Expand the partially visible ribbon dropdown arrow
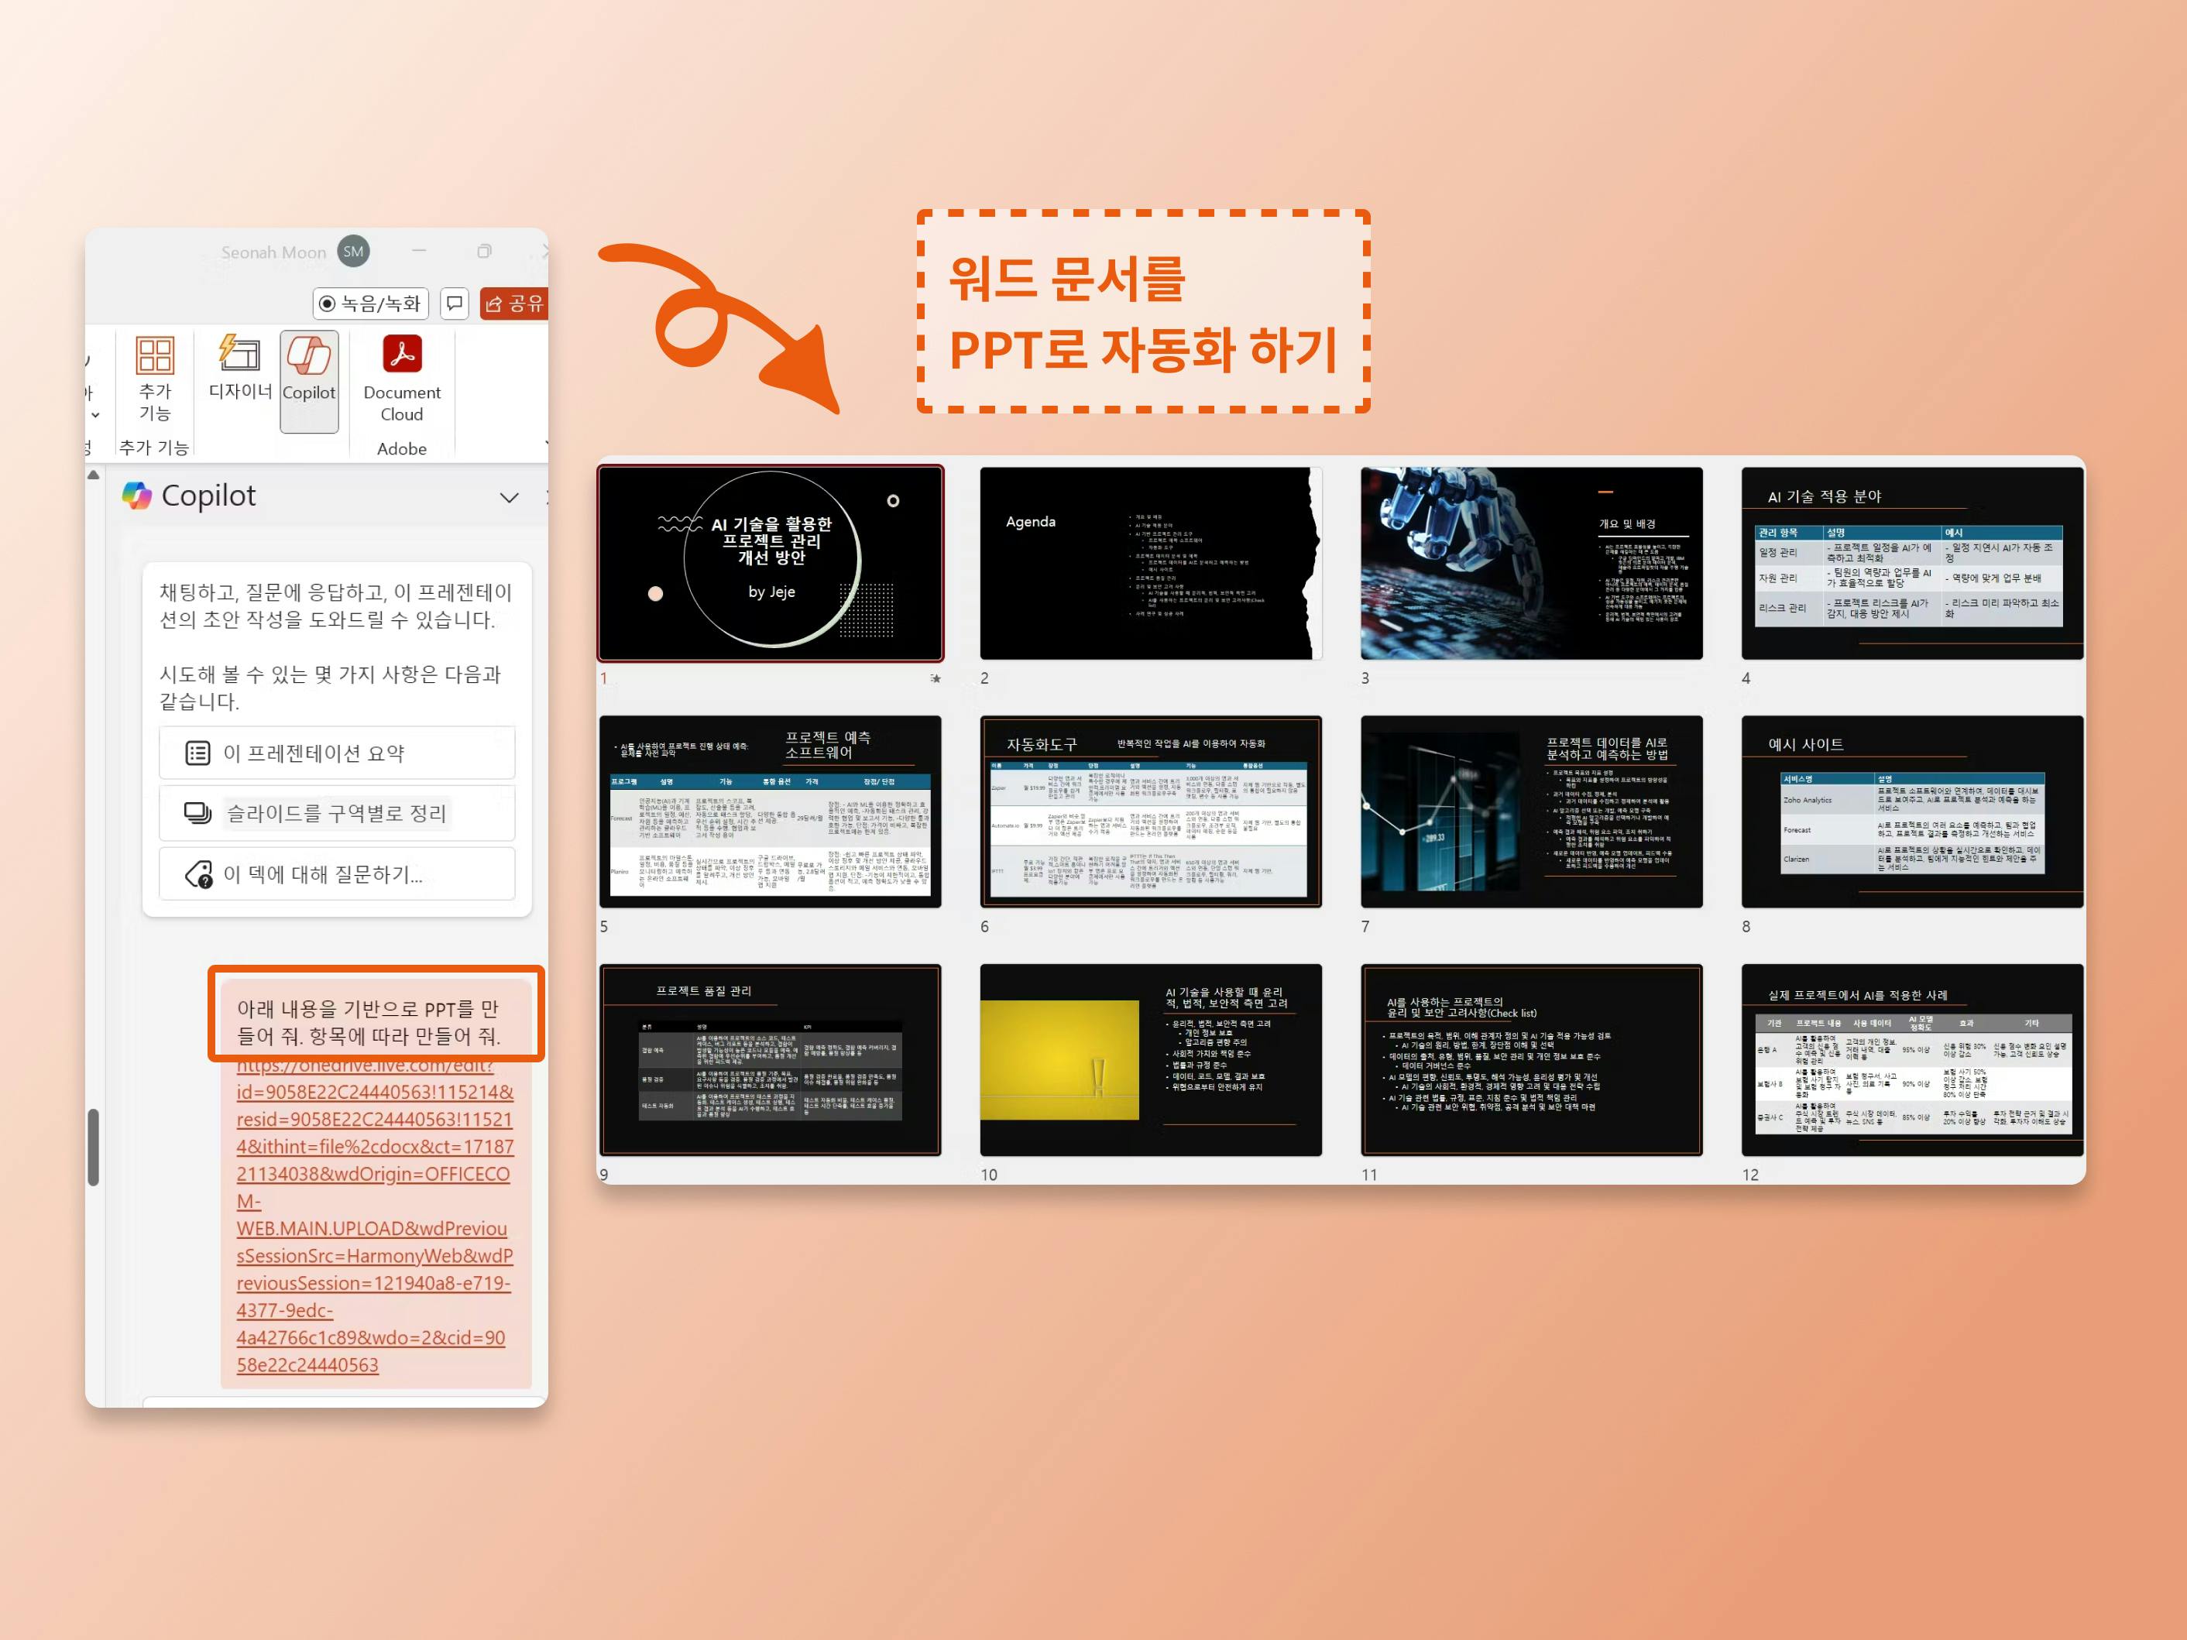The height and width of the screenshot is (1640, 2187). point(96,414)
